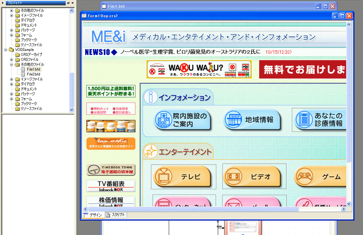Image resolution: width=363 pixels, height=235 pixels.
Task: Click the red 無料でお届けしま banner
Action: click(x=303, y=69)
